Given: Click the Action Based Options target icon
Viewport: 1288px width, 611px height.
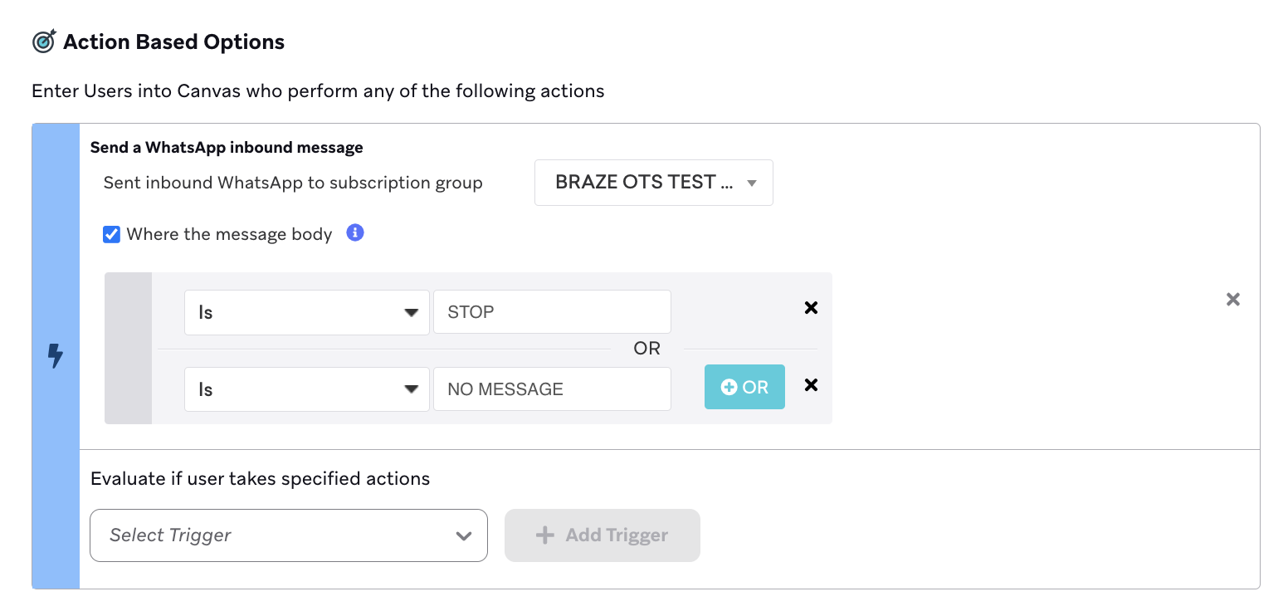Looking at the screenshot, I should pyautogui.click(x=44, y=41).
